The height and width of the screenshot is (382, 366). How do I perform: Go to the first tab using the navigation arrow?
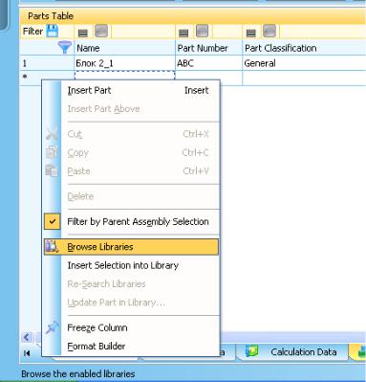(27, 352)
